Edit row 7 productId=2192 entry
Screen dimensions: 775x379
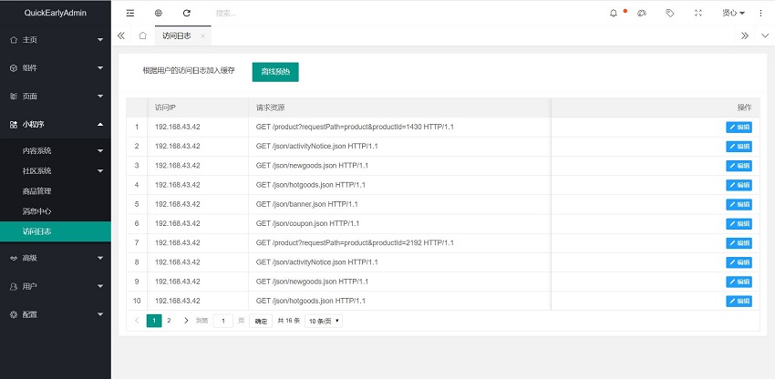point(739,243)
